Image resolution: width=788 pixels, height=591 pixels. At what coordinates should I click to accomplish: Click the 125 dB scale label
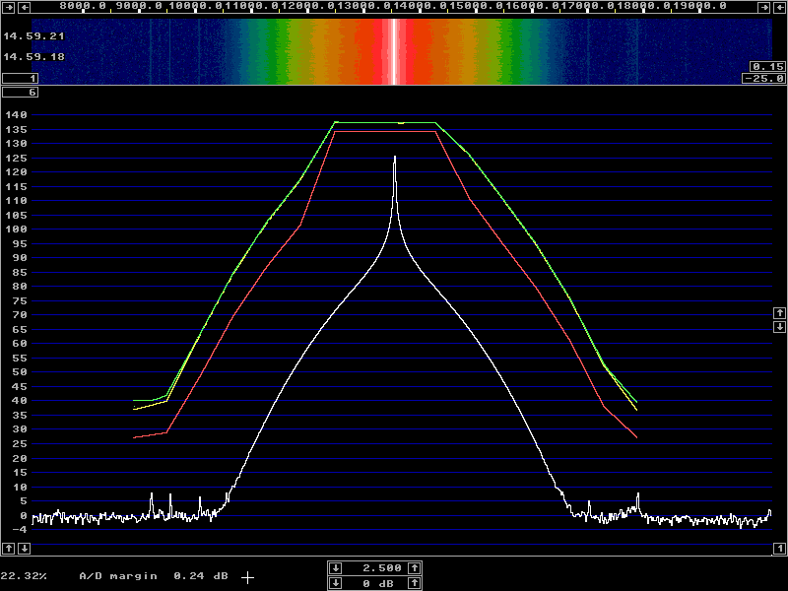coord(16,159)
